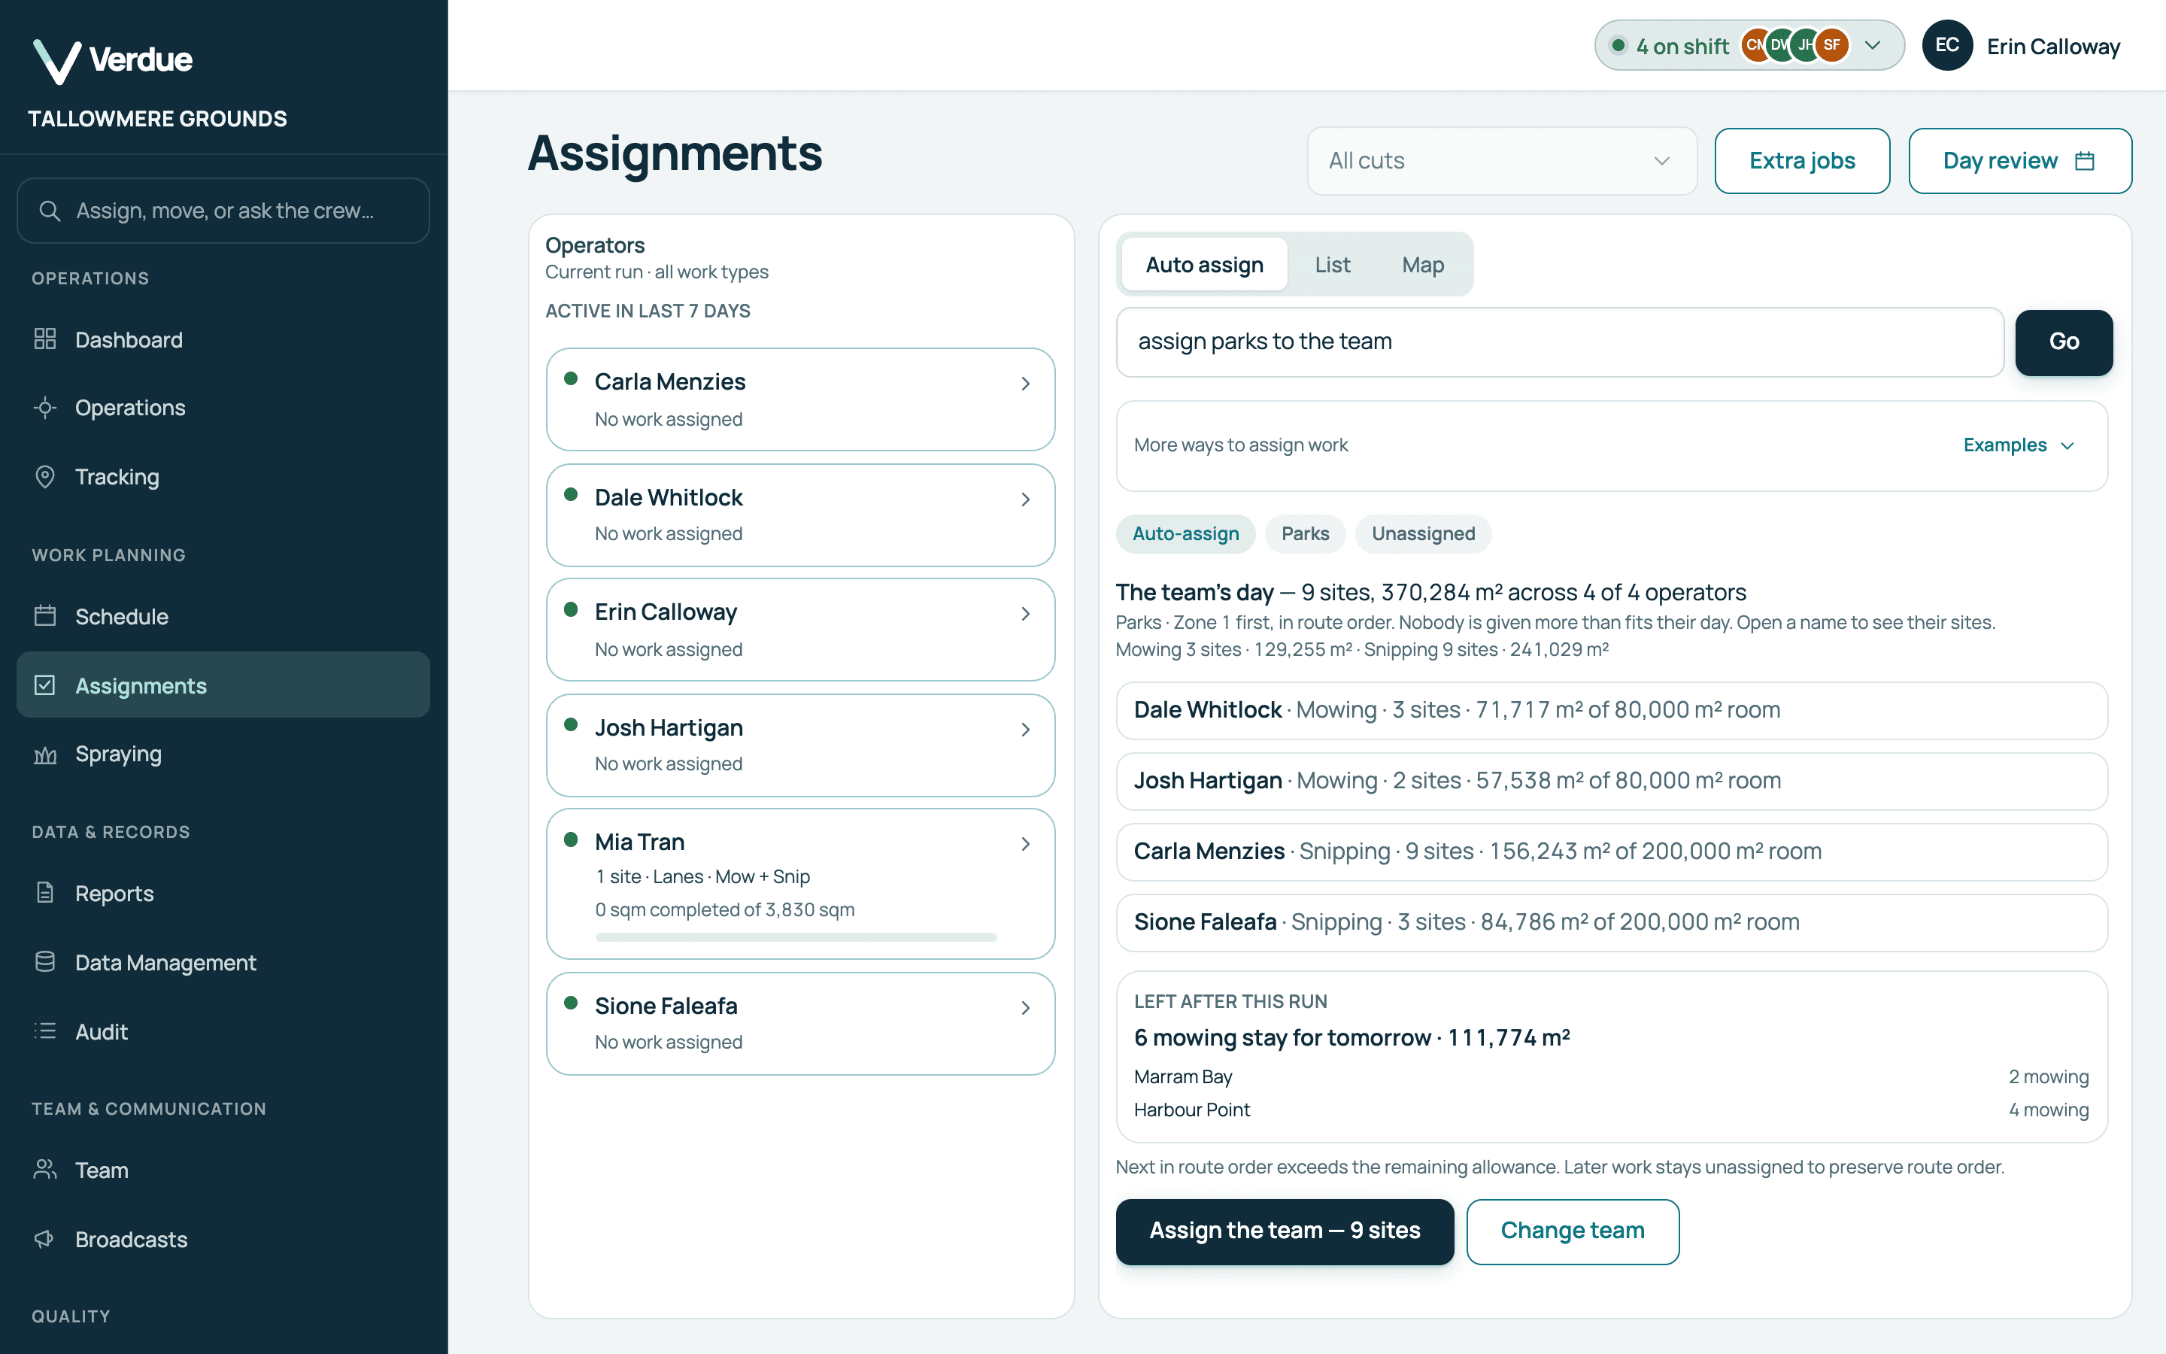This screenshot has height=1354, width=2166.
Task: Expand the 4 on shift chevron
Action: click(x=1871, y=46)
